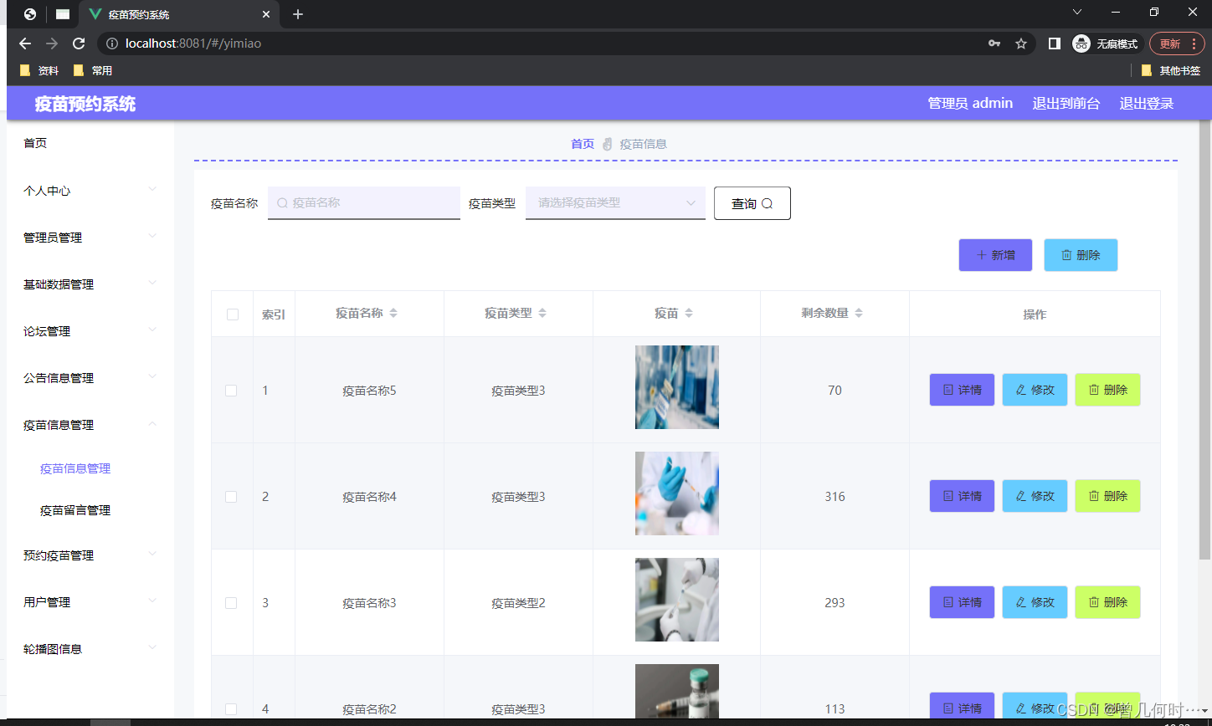Open the tab search chevron

(1077, 12)
